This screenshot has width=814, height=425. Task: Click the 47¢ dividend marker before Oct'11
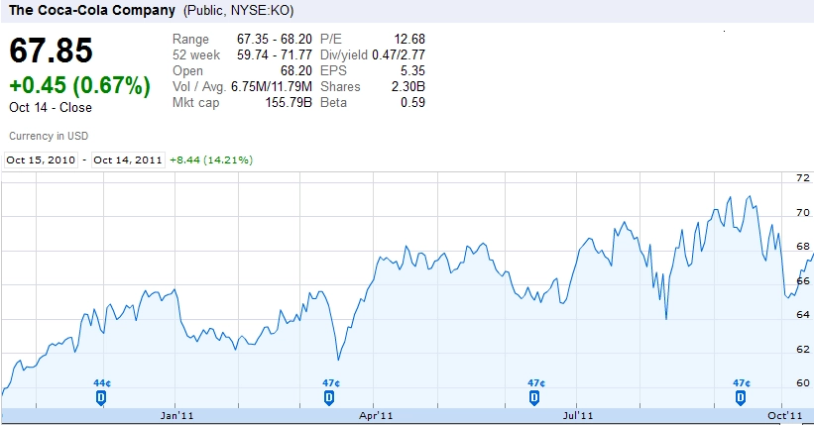741,398
